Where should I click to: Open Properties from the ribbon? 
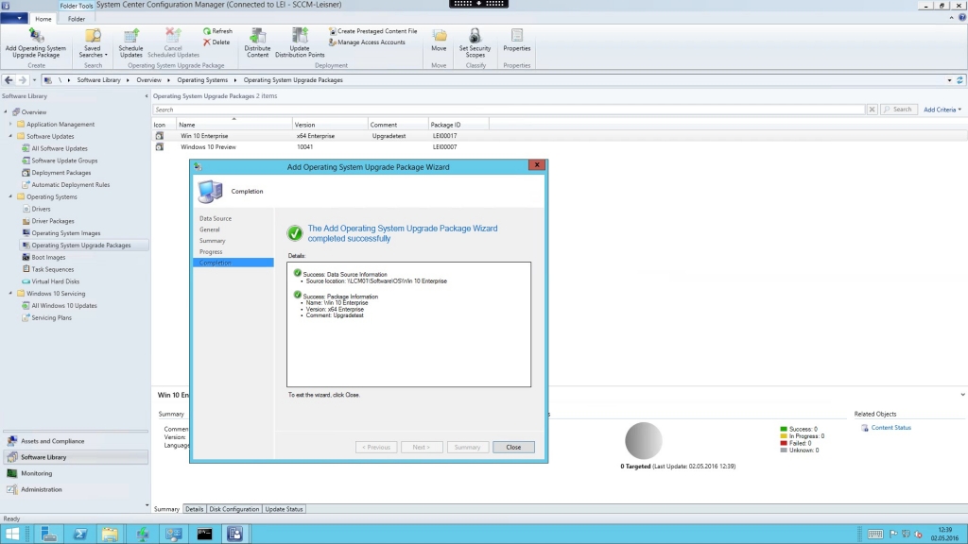(517, 40)
